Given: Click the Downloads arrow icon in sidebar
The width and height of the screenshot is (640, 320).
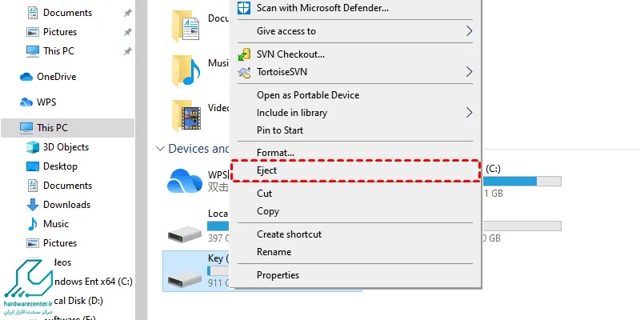Looking at the screenshot, I should coord(33,205).
